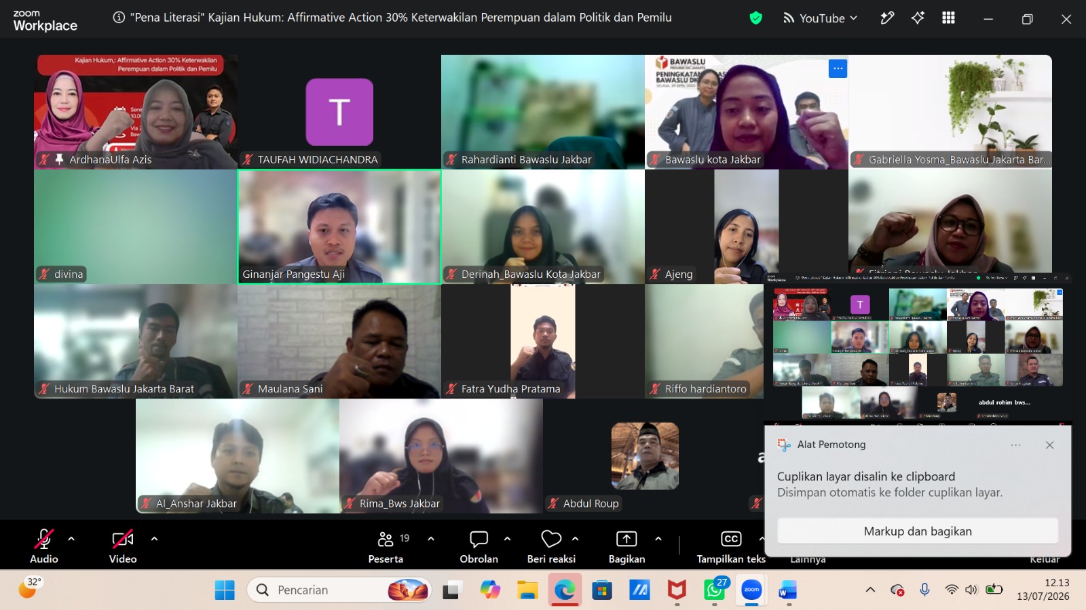
Task: Expand the arrow next to Obrolan
Action: click(507, 539)
